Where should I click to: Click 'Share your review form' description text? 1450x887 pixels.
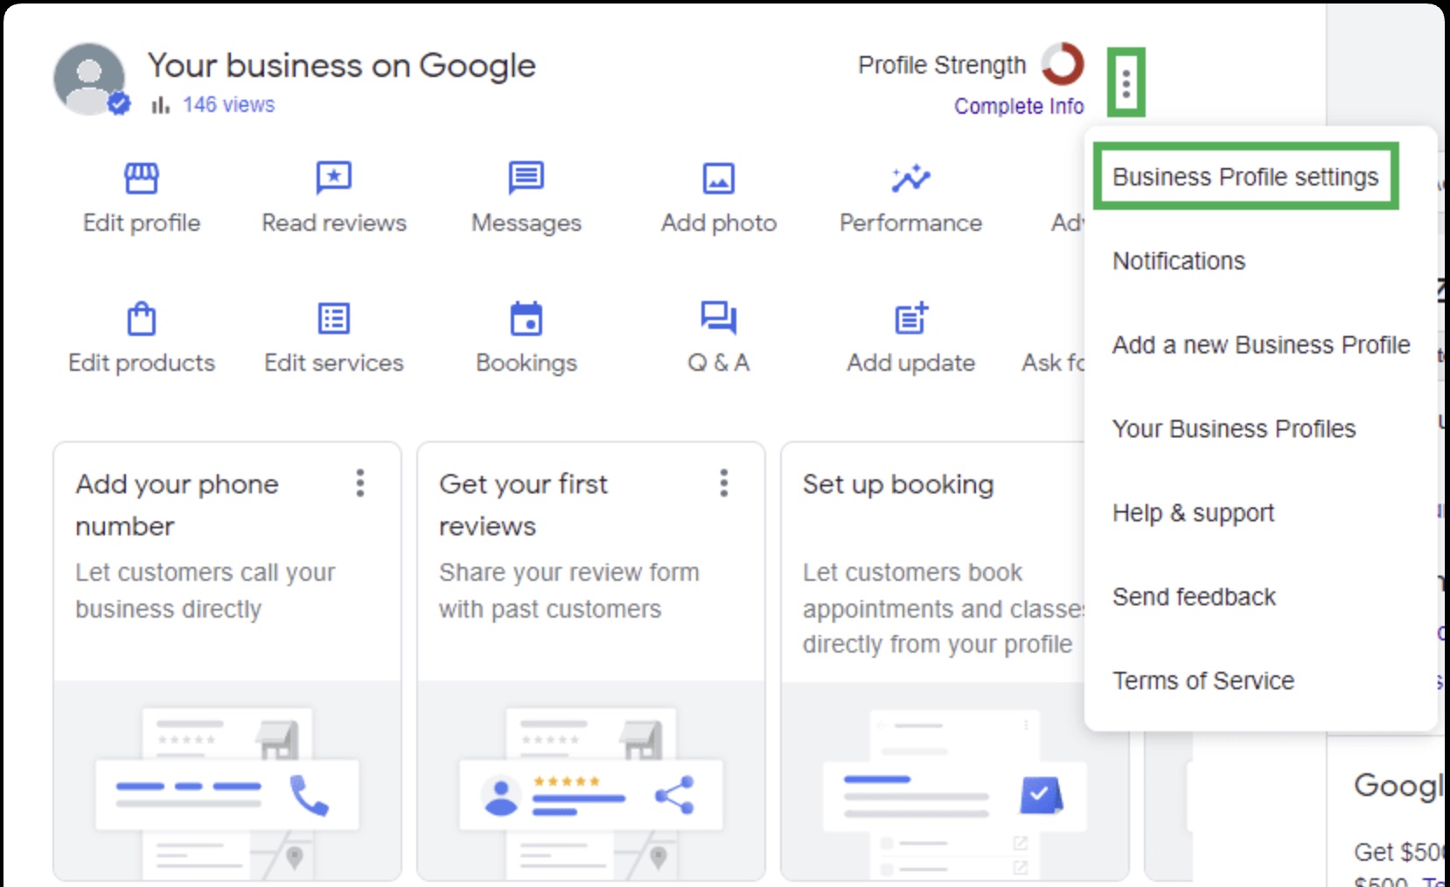tap(569, 590)
